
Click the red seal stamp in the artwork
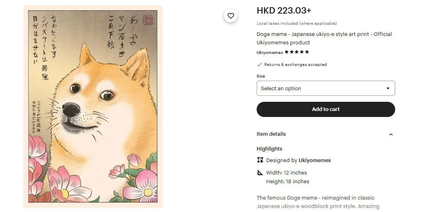click(148, 20)
